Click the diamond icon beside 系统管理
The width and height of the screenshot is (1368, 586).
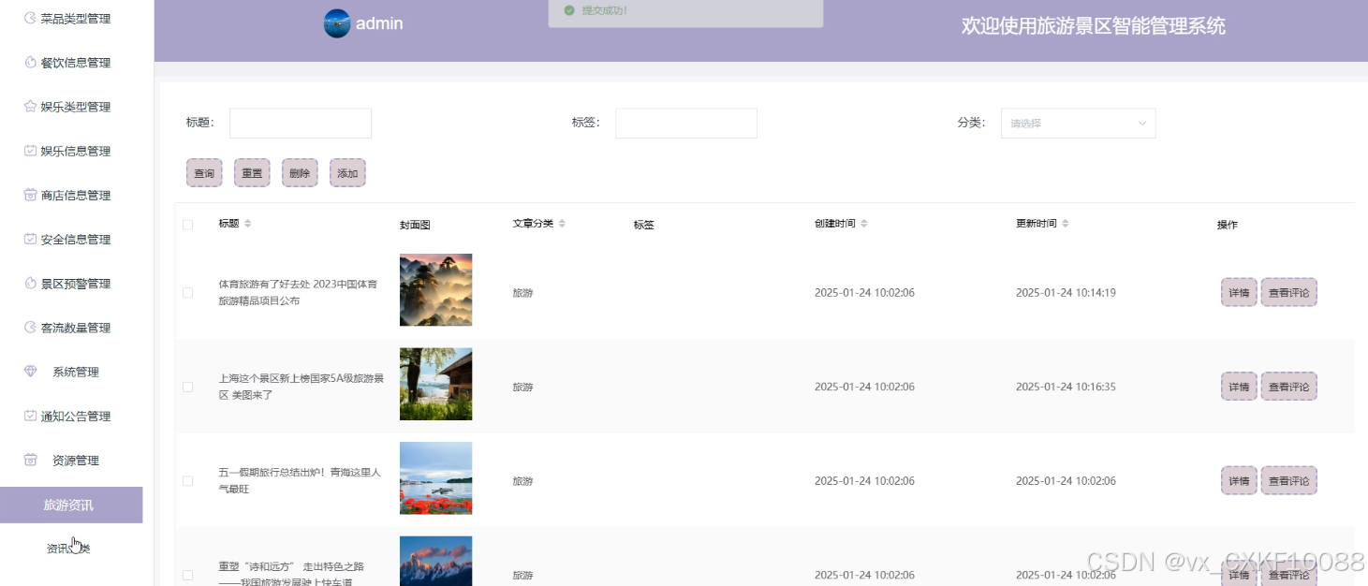click(x=30, y=372)
